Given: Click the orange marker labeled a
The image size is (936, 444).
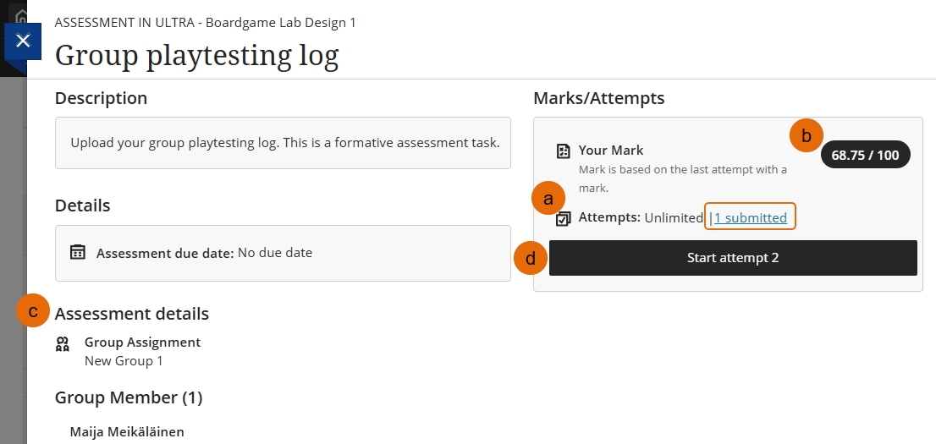Looking at the screenshot, I should [x=549, y=198].
